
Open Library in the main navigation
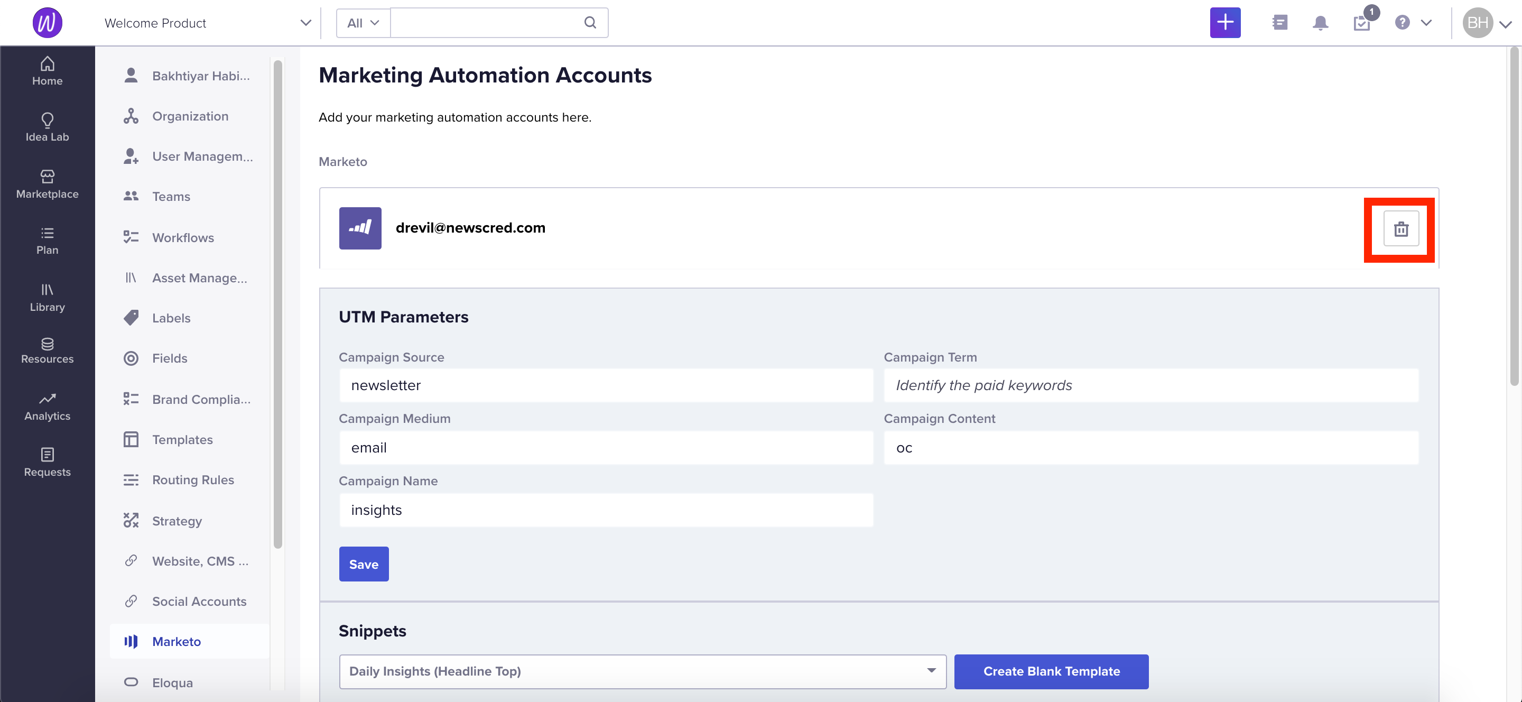click(47, 297)
